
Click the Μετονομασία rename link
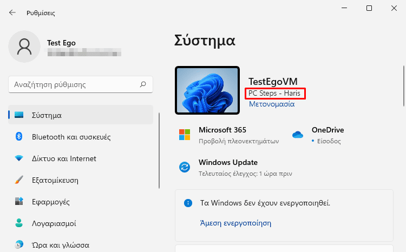(272, 104)
